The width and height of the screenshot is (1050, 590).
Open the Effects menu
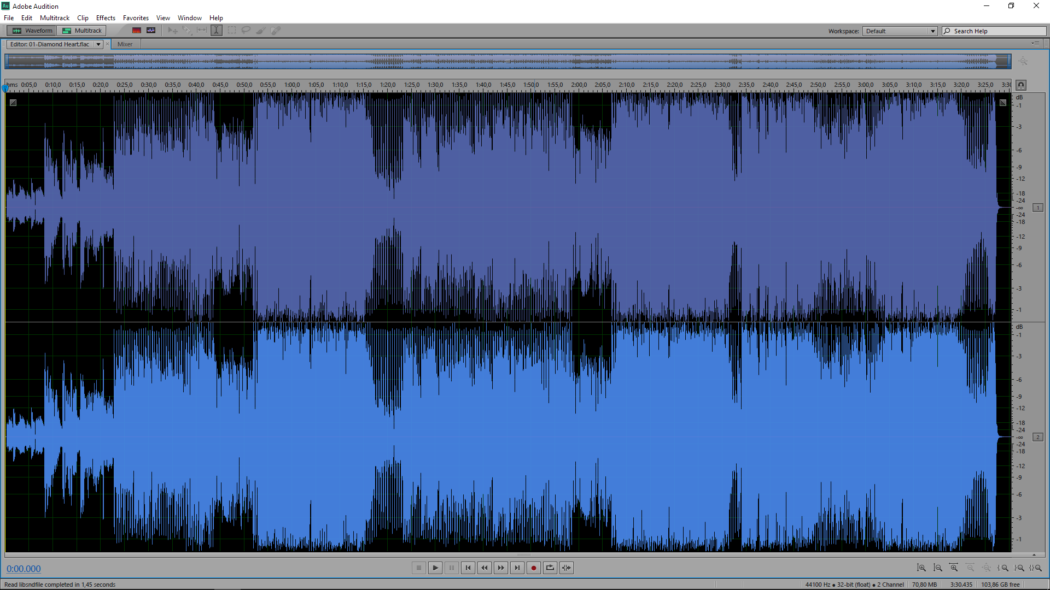(x=106, y=18)
